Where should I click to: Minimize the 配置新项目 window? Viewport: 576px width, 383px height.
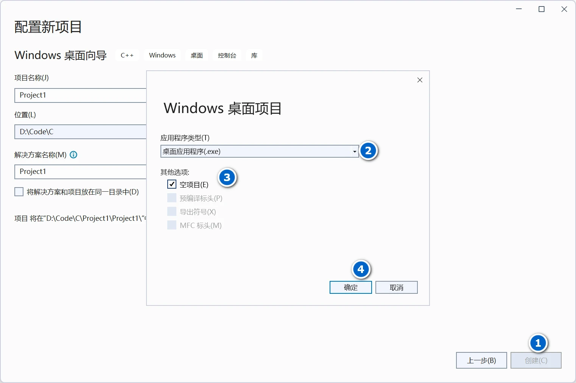(519, 9)
